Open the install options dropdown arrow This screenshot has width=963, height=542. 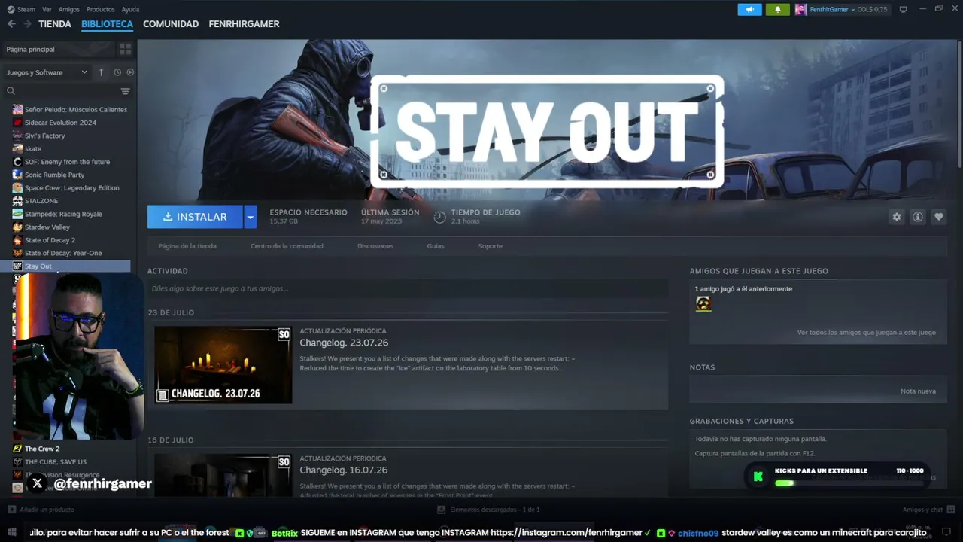(x=251, y=217)
